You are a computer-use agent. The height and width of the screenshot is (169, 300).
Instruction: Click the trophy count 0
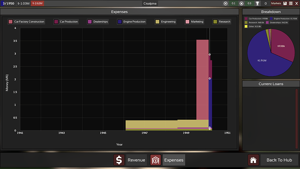coord(265,3)
